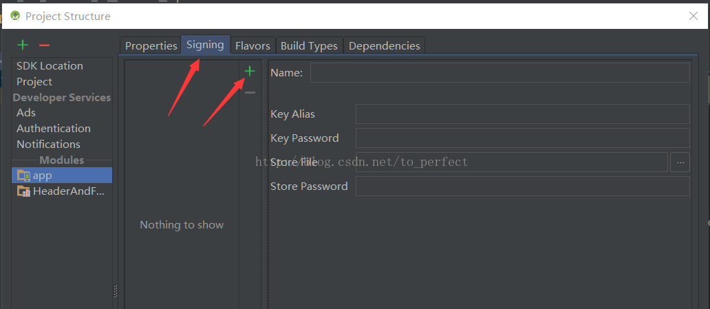
Task: Switch to the Signing tab
Action: pyautogui.click(x=205, y=45)
